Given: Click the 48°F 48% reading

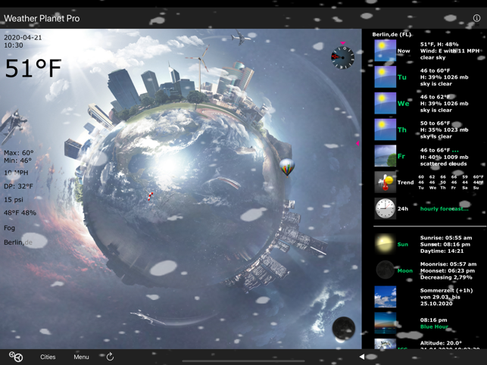Looking at the screenshot, I should pyautogui.click(x=20, y=213).
